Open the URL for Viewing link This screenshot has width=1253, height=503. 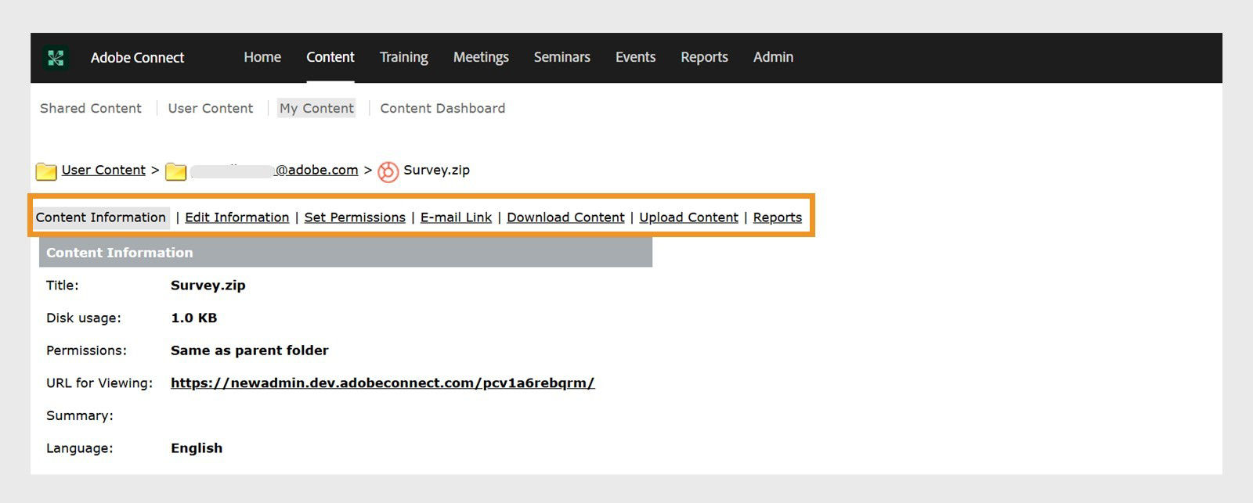383,383
